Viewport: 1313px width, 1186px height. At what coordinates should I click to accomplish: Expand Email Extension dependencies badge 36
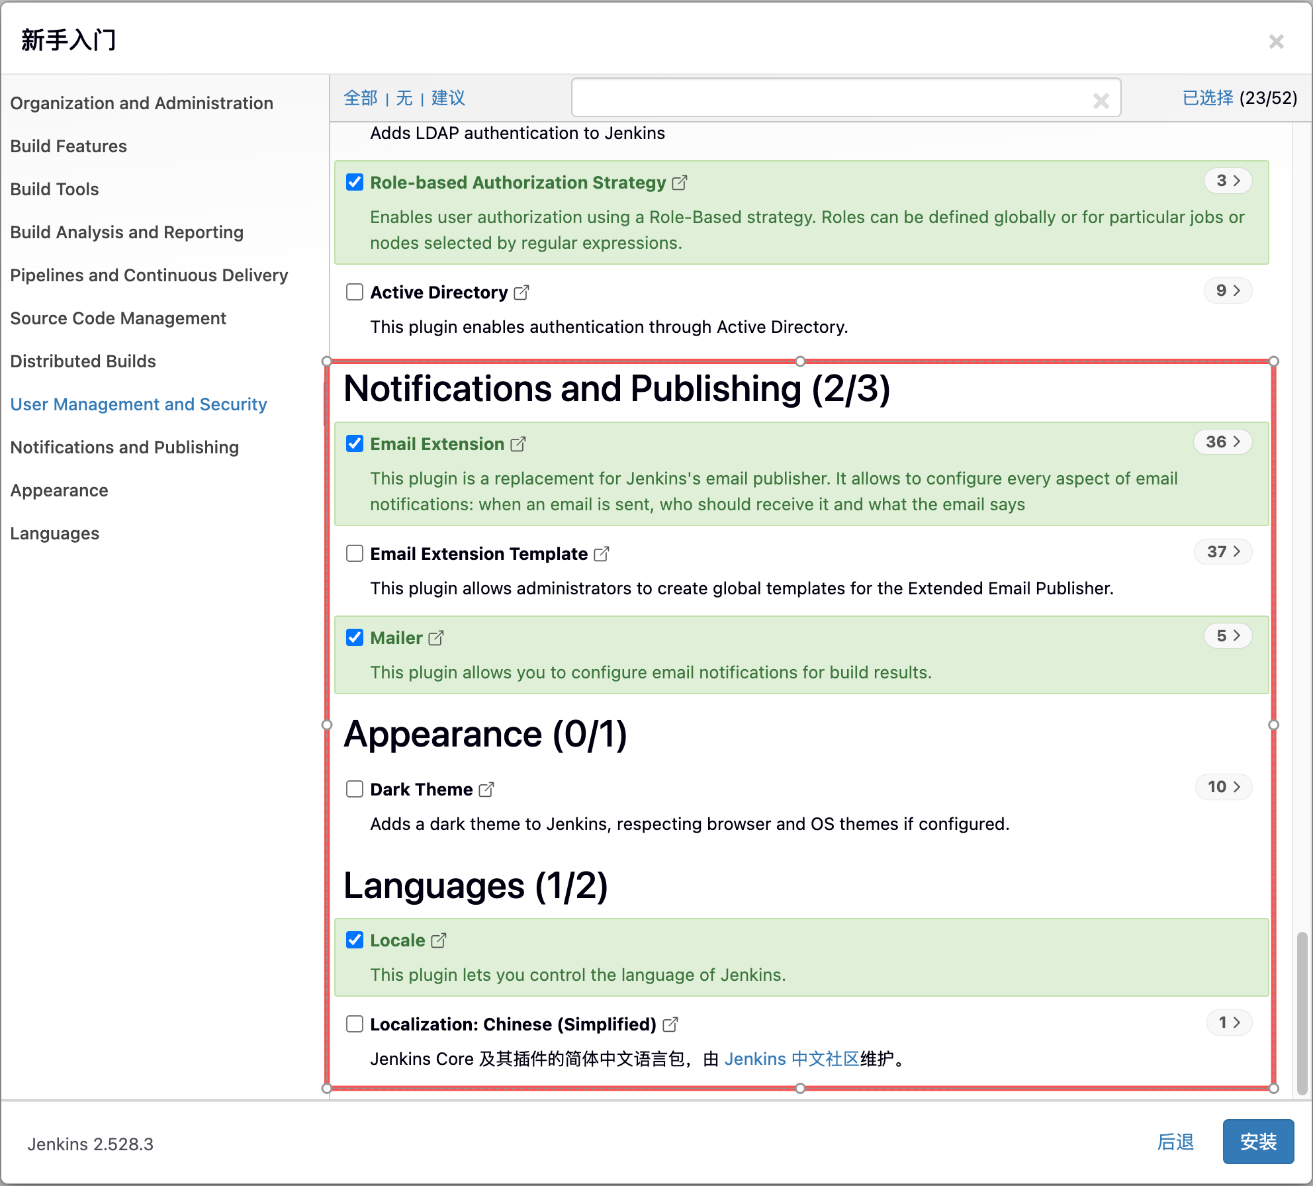point(1222,442)
